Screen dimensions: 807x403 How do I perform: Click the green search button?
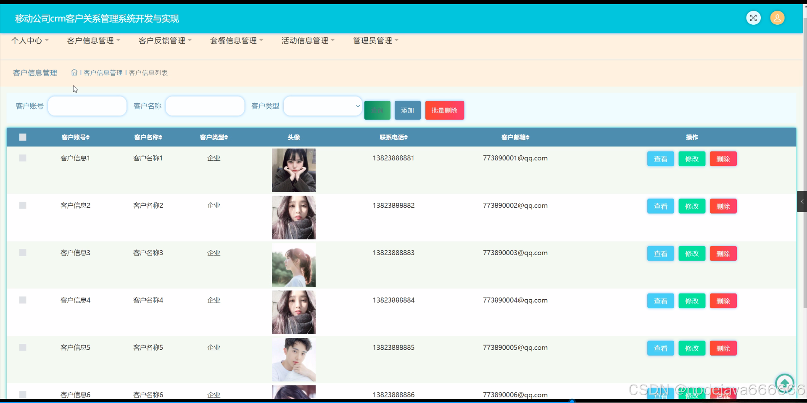coord(377,110)
